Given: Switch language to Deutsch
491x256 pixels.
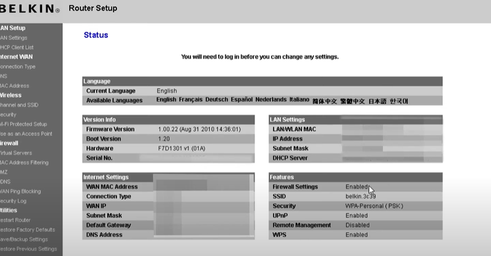Looking at the screenshot, I should 217,100.
